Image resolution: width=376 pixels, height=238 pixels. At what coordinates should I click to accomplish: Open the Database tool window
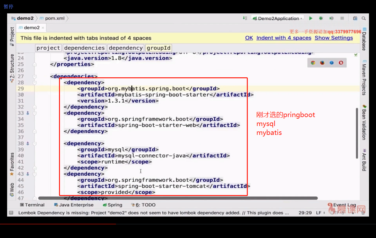[364, 39]
